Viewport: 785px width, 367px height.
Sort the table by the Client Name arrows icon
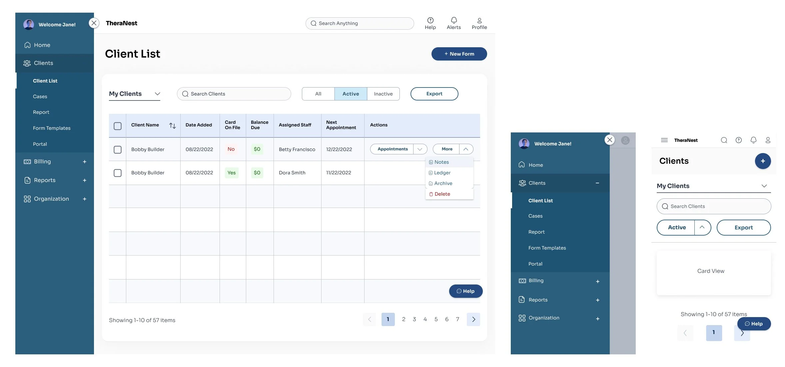tap(172, 125)
